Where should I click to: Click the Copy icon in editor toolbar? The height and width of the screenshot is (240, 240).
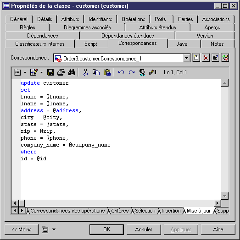click(x=96, y=72)
